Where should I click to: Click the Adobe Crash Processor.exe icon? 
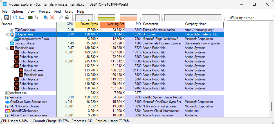(8, 116)
